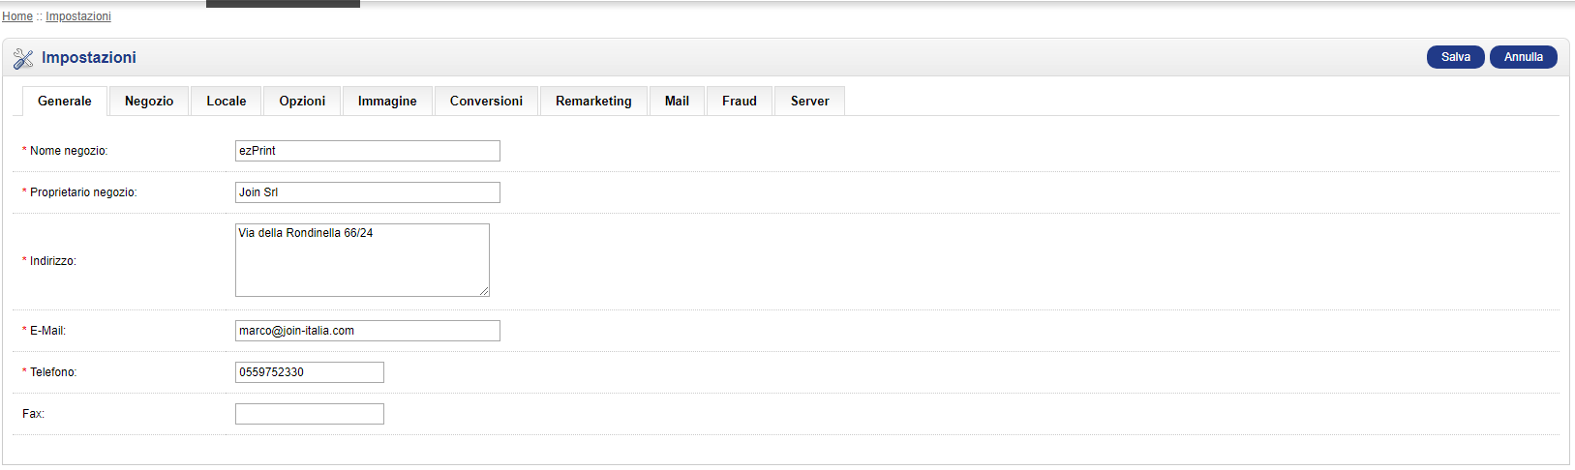1575x470 pixels.
Task: Select the Opzioni tab
Action: click(x=302, y=101)
